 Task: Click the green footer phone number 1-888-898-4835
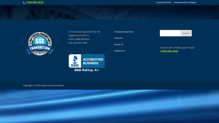[x=169, y=51]
